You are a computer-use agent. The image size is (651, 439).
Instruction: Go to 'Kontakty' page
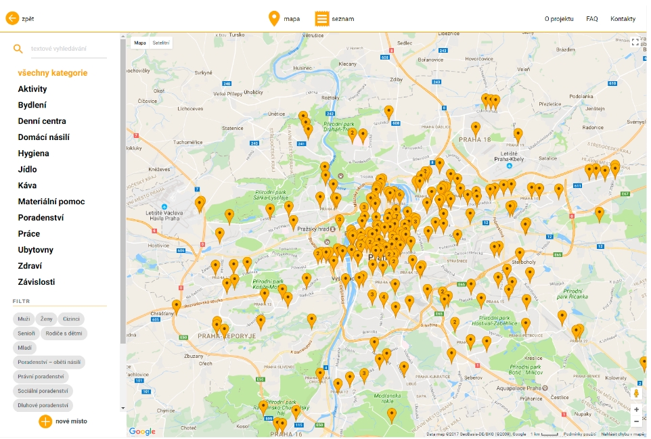click(623, 19)
